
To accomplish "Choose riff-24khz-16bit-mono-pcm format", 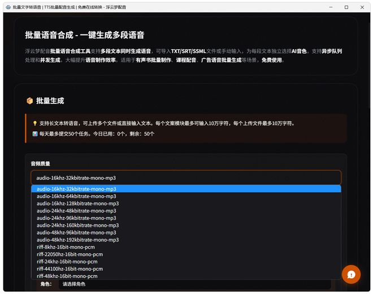I will coord(186,262).
